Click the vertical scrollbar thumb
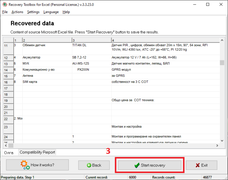228x180 pixels. (x=222, y=63)
